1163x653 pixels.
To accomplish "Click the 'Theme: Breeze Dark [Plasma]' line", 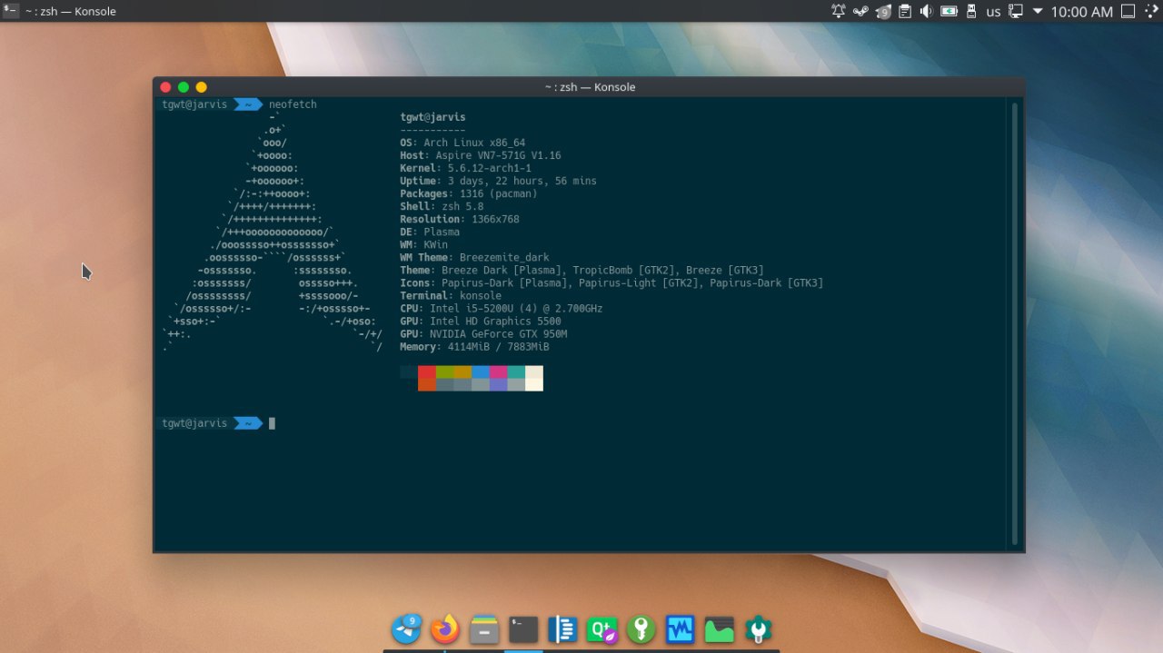I will [581, 270].
